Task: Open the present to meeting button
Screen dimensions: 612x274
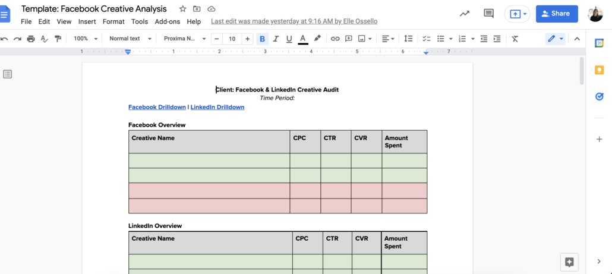Action: point(518,14)
